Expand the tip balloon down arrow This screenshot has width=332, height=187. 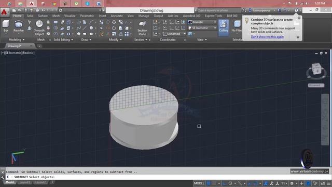coord(298,37)
